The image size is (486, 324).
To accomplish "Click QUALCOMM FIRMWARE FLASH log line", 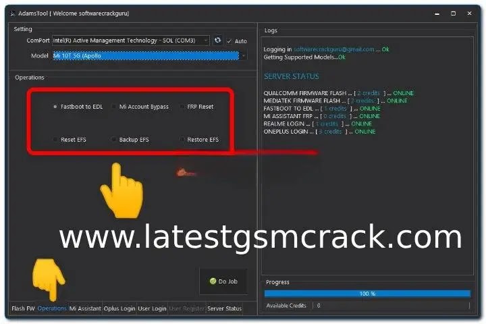I will pos(338,93).
